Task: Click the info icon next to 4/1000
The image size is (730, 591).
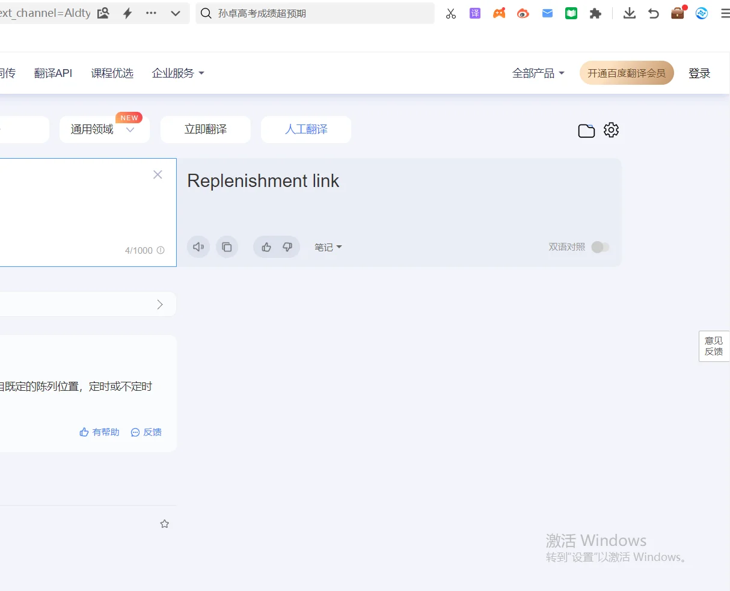Action: point(161,250)
